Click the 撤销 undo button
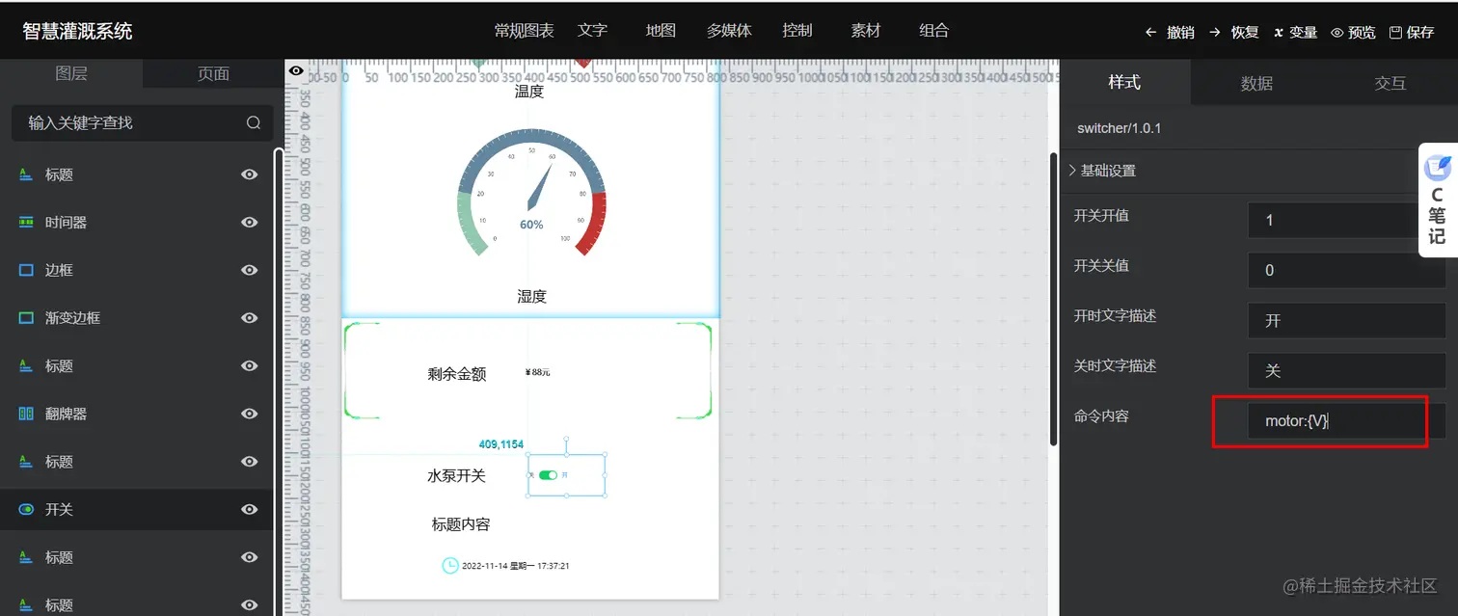 1169,32
